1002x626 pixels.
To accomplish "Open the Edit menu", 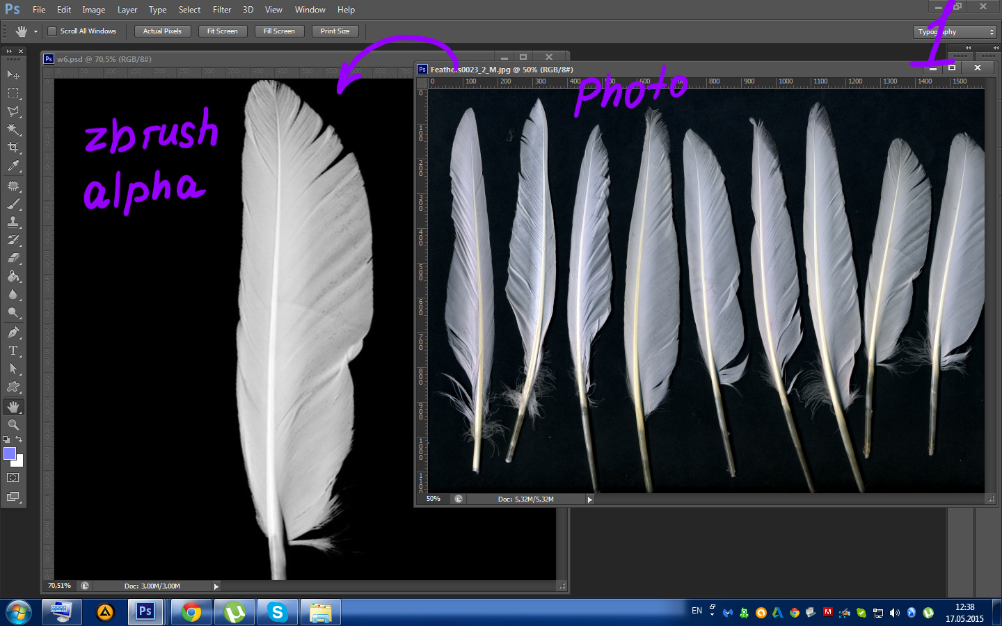I will point(64,10).
